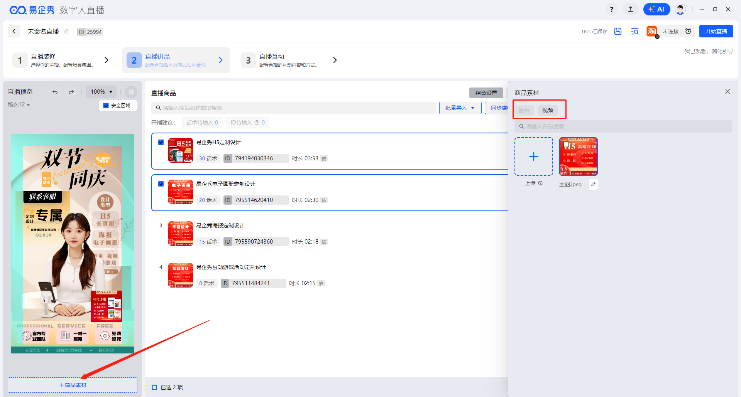Click estimate icon beside 时长 02:15
The image size is (741, 397).
point(321,283)
